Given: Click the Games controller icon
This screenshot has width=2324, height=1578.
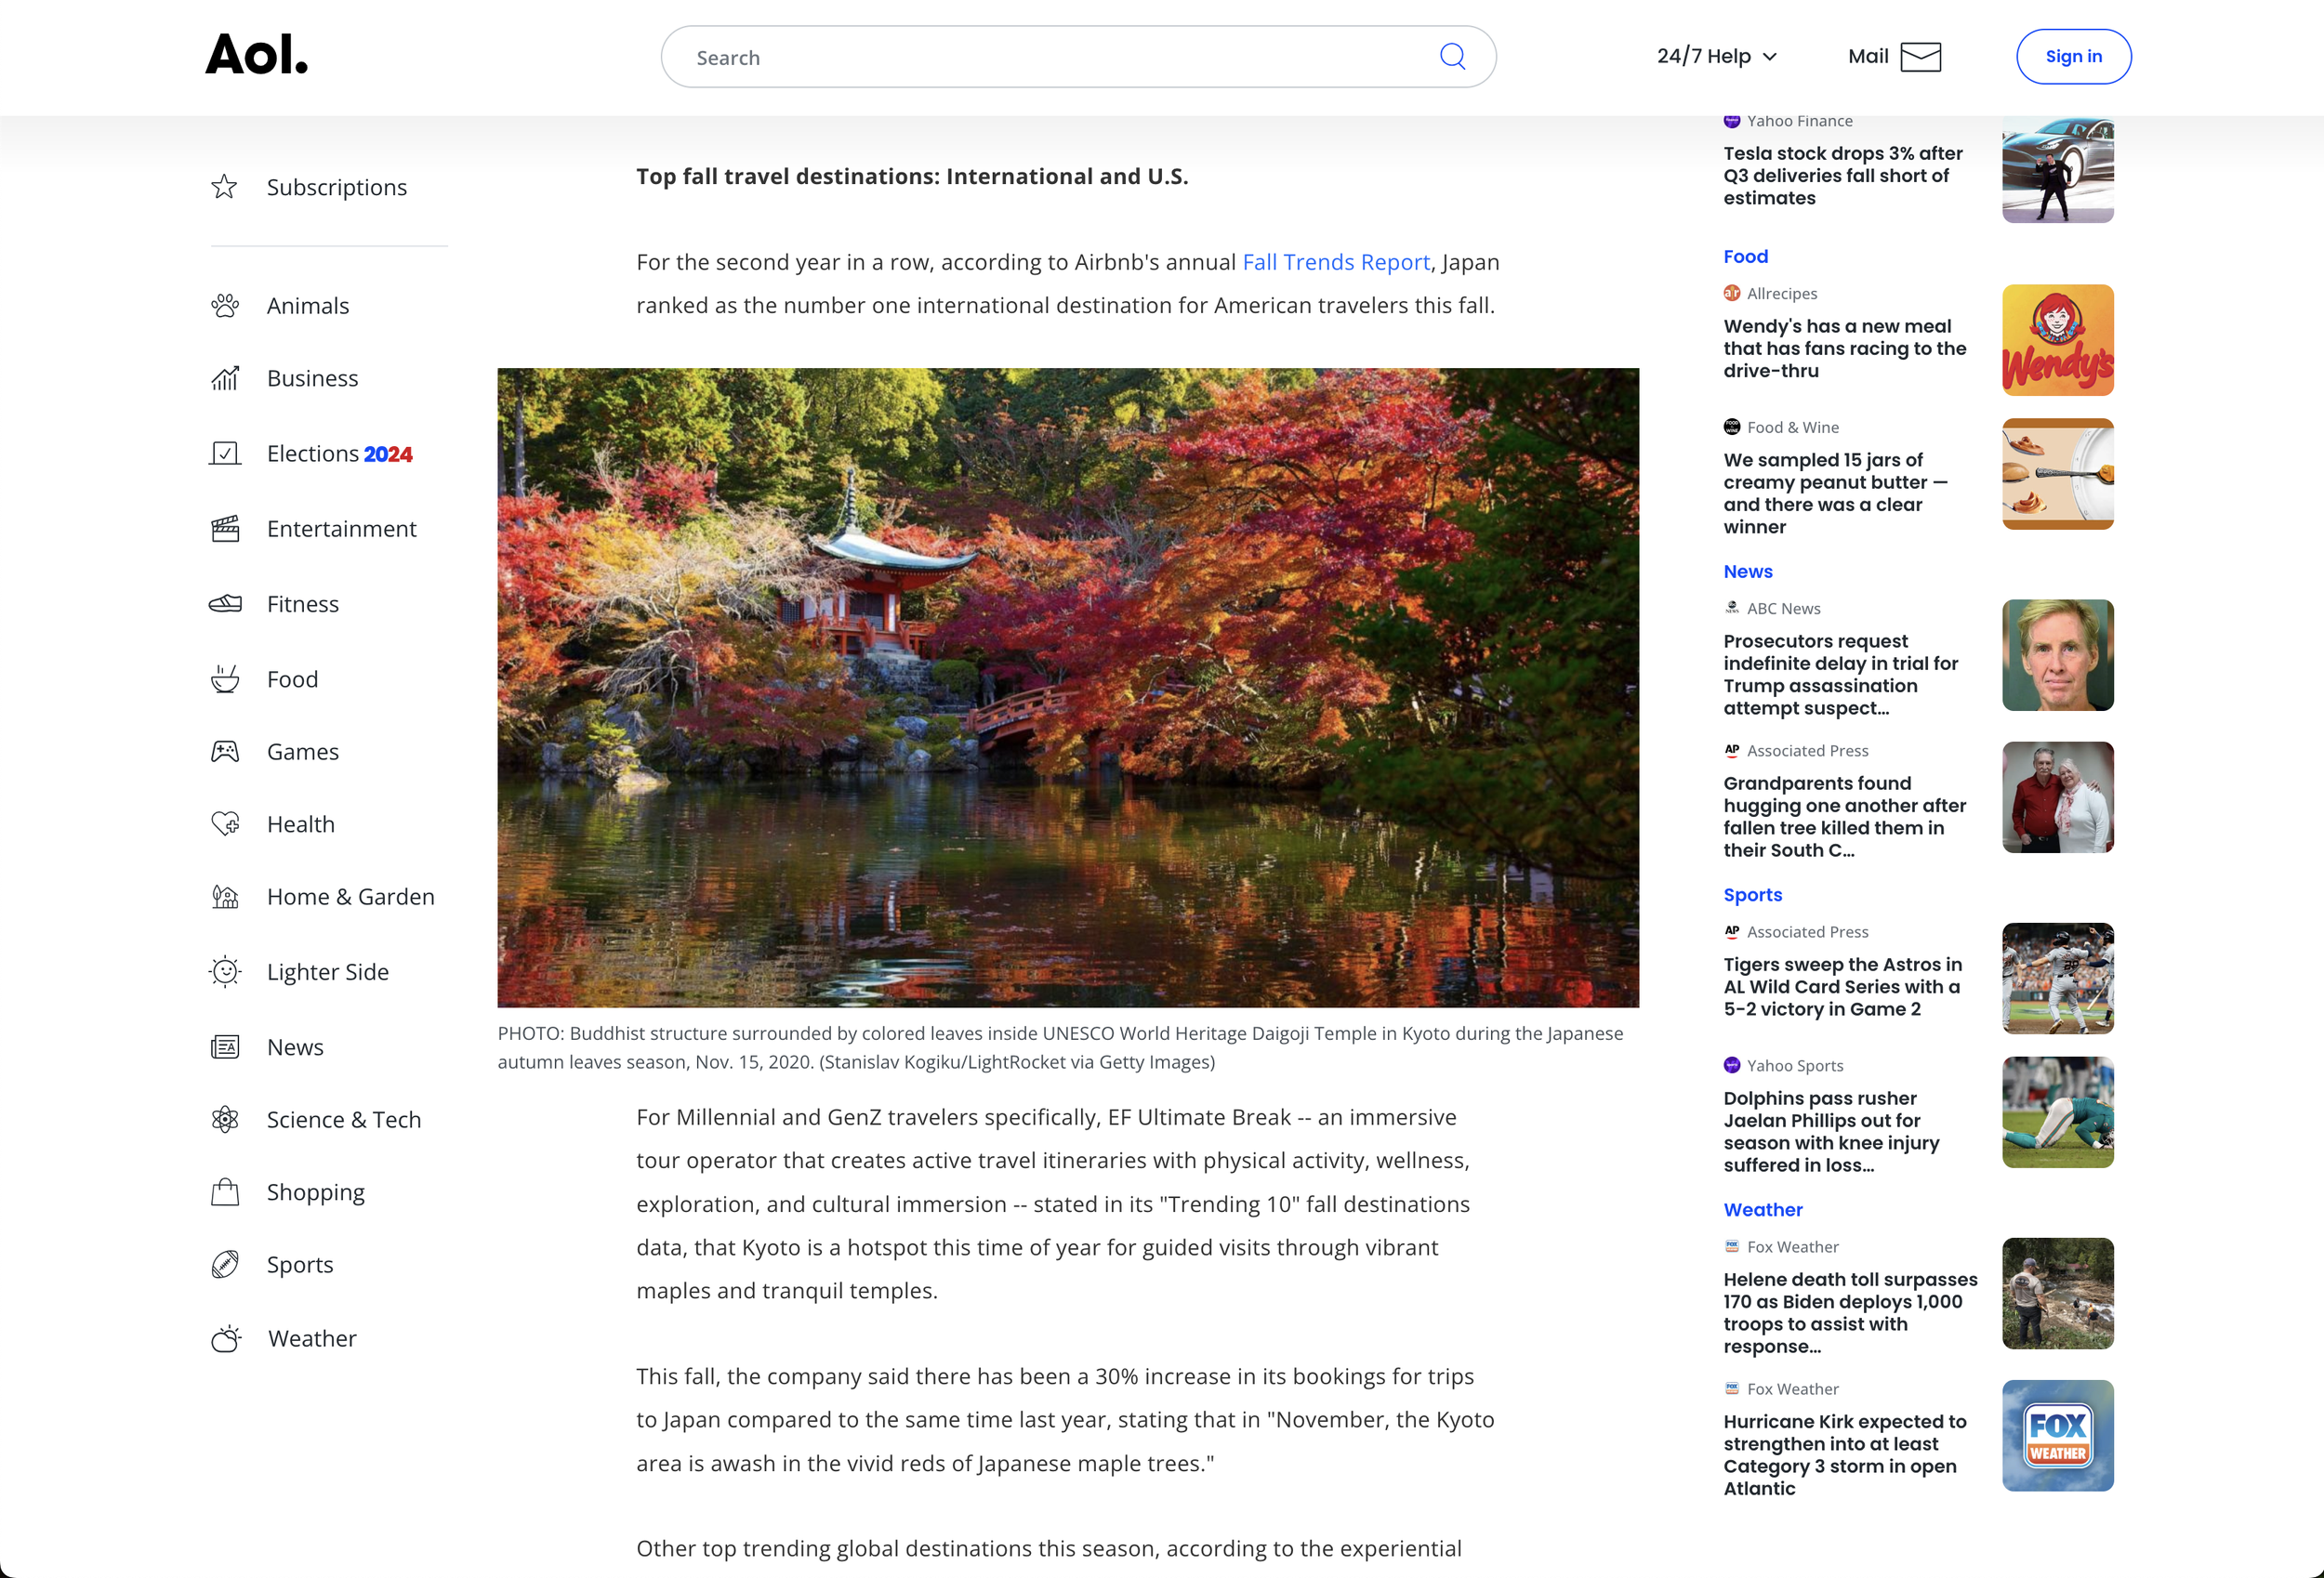Looking at the screenshot, I should (225, 751).
